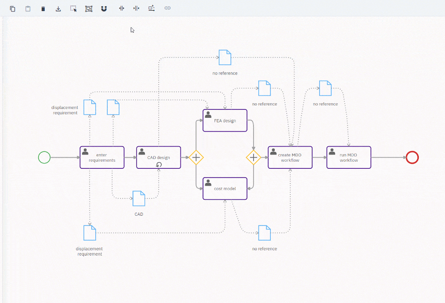Click user icon in enter requirements task
Screen dimensions: 445x303
85,152
